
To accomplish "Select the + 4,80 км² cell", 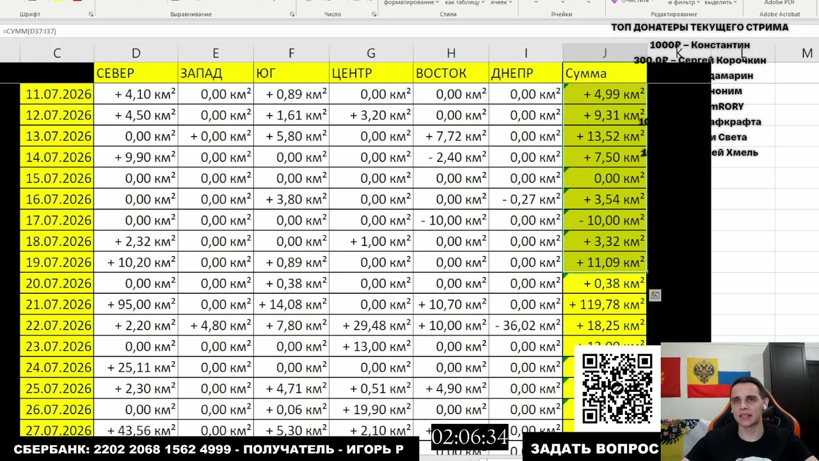I will click(216, 326).
